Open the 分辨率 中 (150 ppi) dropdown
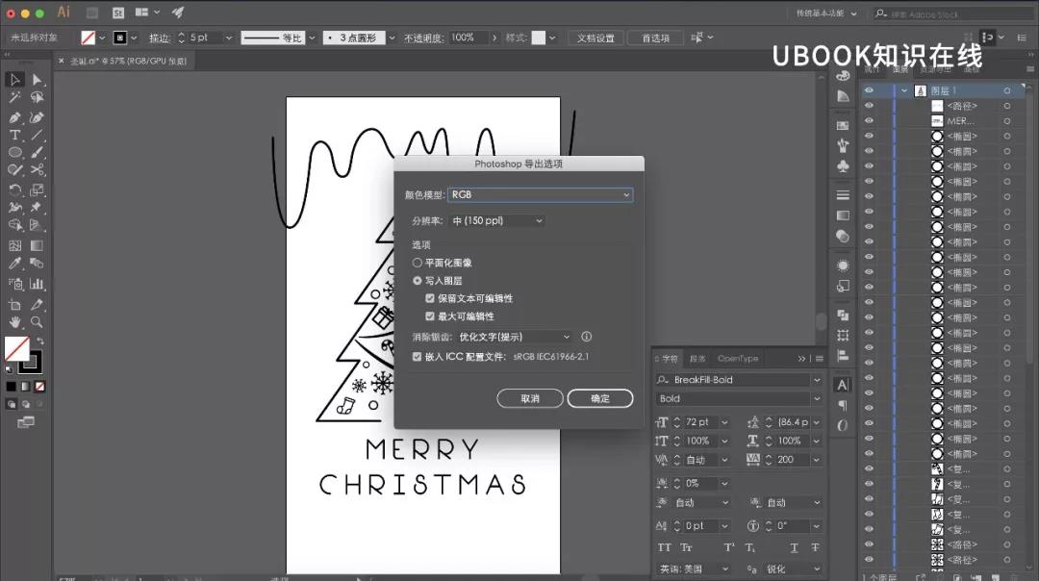 point(497,220)
